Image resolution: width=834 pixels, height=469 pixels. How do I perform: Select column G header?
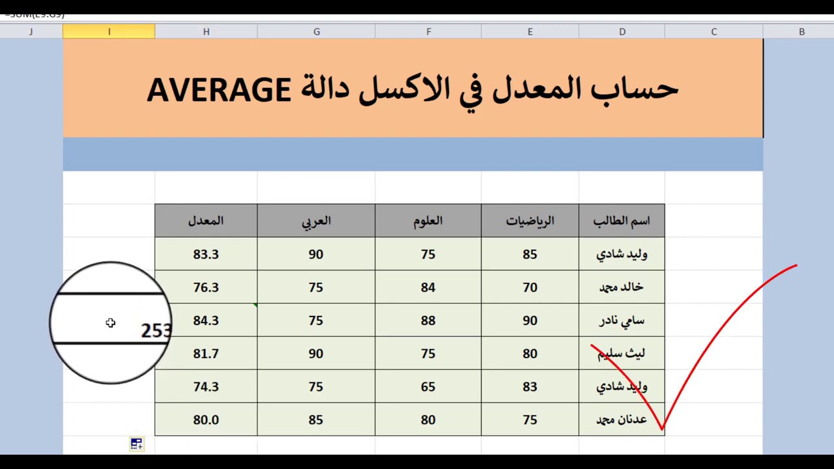[316, 31]
